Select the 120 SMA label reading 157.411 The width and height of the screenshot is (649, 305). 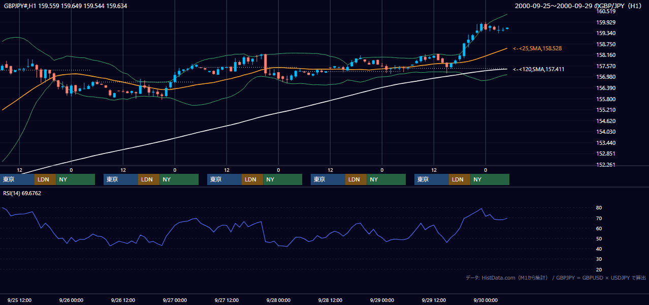pos(538,69)
